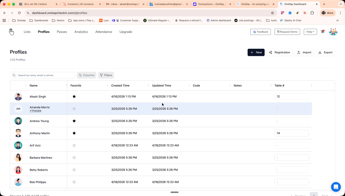This screenshot has width=345, height=196.
Task: Click the AM initials avatar
Action: pos(18,109)
